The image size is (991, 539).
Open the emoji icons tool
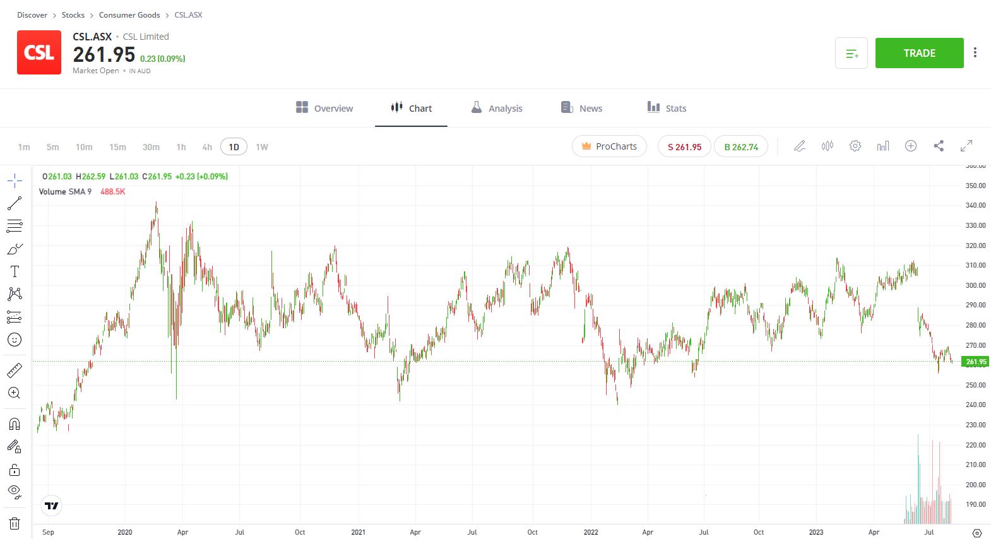click(15, 340)
